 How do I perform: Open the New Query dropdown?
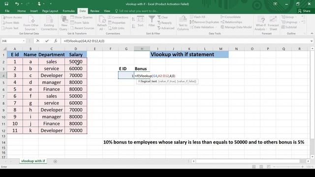click(64, 23)
